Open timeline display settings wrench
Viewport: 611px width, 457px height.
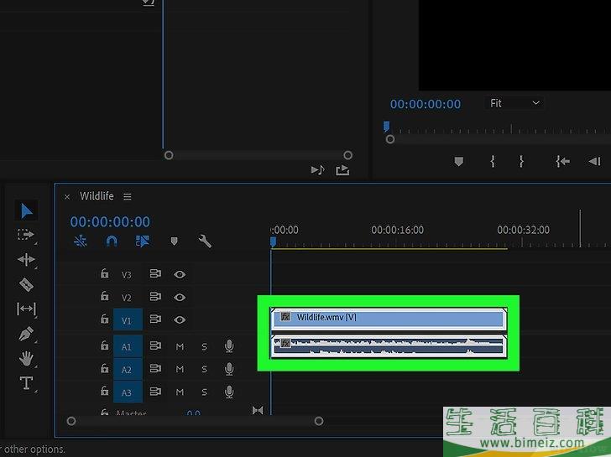point(205,241)
